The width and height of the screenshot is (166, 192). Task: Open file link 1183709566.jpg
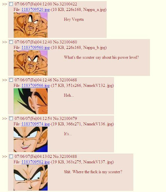tap(36, 85)
